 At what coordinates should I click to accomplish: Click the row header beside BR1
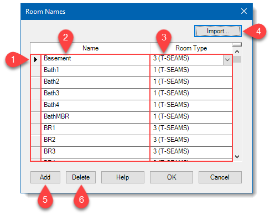point(35,129)
